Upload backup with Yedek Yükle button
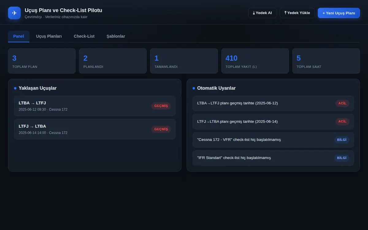The image size is (368, 230). (x=297, y=13)
